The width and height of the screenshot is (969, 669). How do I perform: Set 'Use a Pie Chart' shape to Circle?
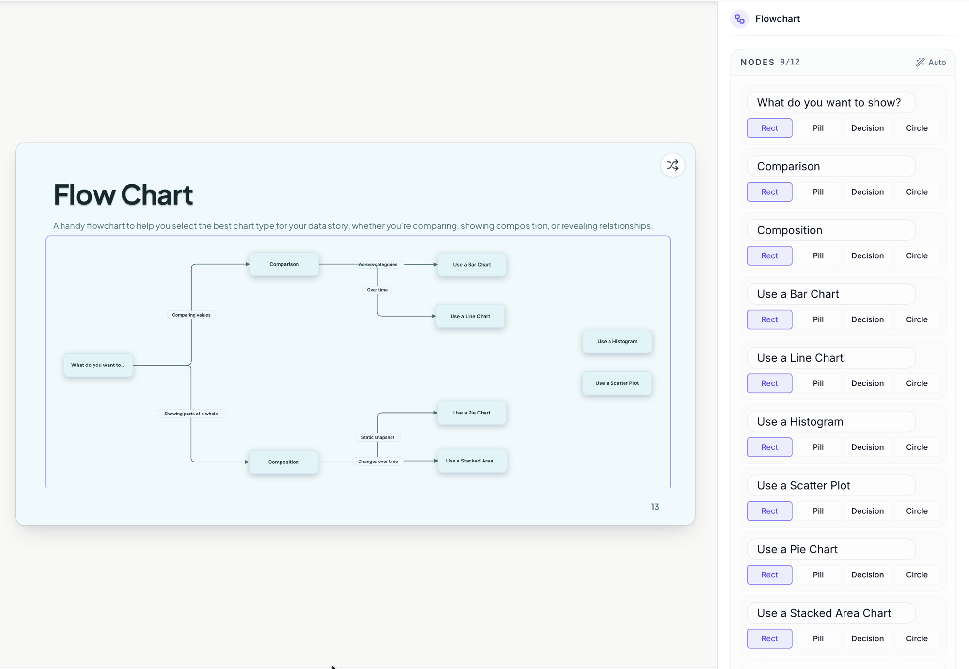[917, 575]
